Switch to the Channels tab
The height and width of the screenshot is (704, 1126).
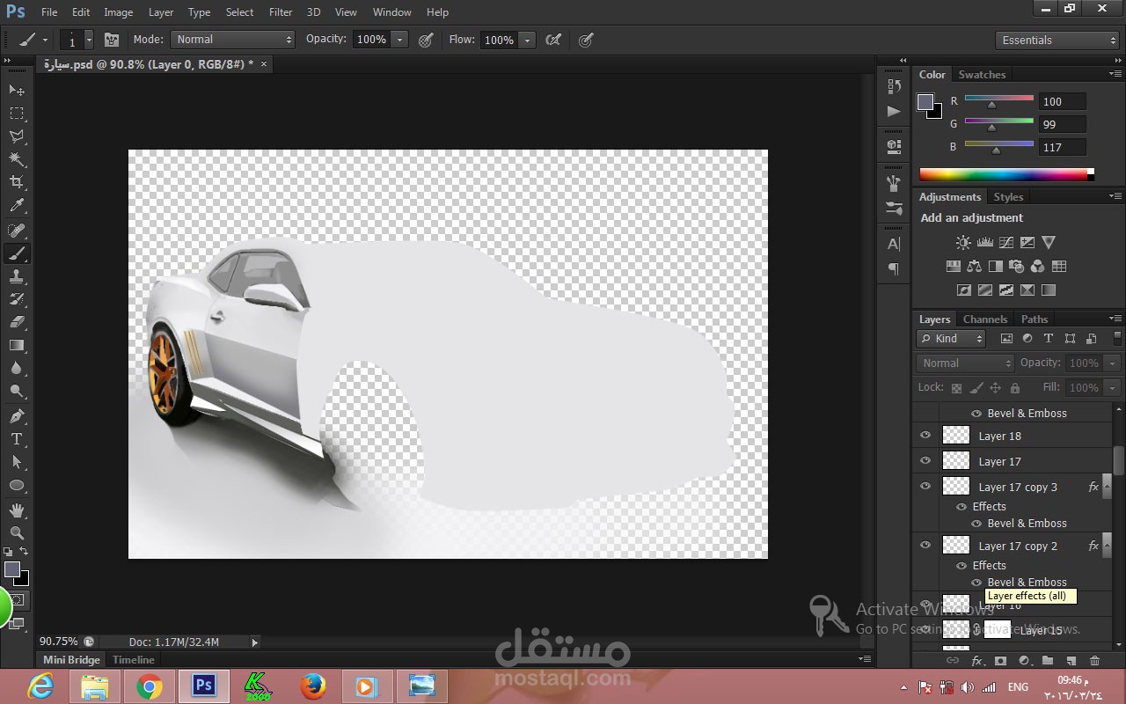[x=984, y=319]
